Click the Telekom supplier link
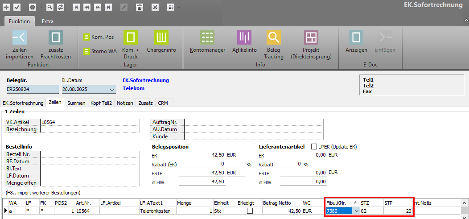The height and width of the screenshot is (219, 469). click(x=134, y=89)
